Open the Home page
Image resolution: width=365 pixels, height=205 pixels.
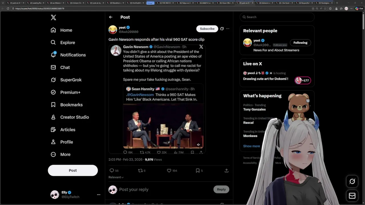61,30
